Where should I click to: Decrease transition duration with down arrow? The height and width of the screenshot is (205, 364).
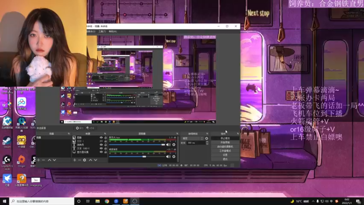pyautogui.click(x=207, y=144)
